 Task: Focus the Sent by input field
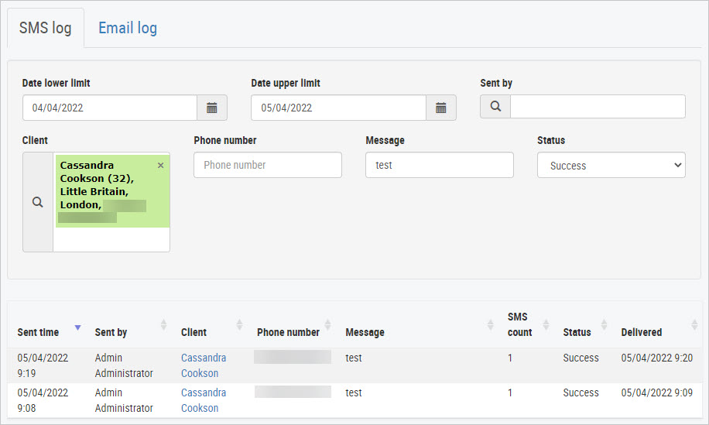tap(598, 107)
